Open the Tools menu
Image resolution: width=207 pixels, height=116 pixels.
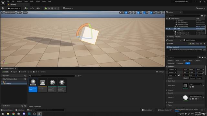coord(26,1)
